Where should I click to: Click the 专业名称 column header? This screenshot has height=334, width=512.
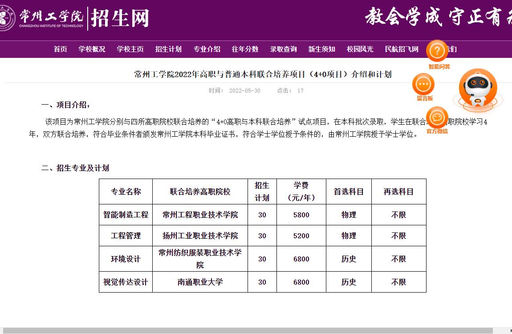(x=126, y=191)
